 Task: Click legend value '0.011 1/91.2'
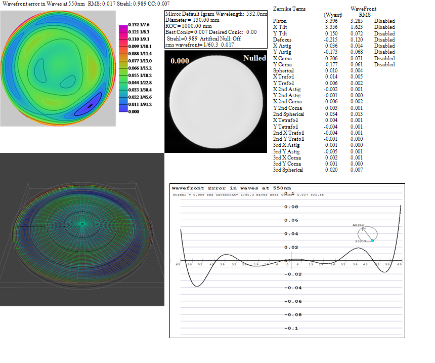coord(140,104)
